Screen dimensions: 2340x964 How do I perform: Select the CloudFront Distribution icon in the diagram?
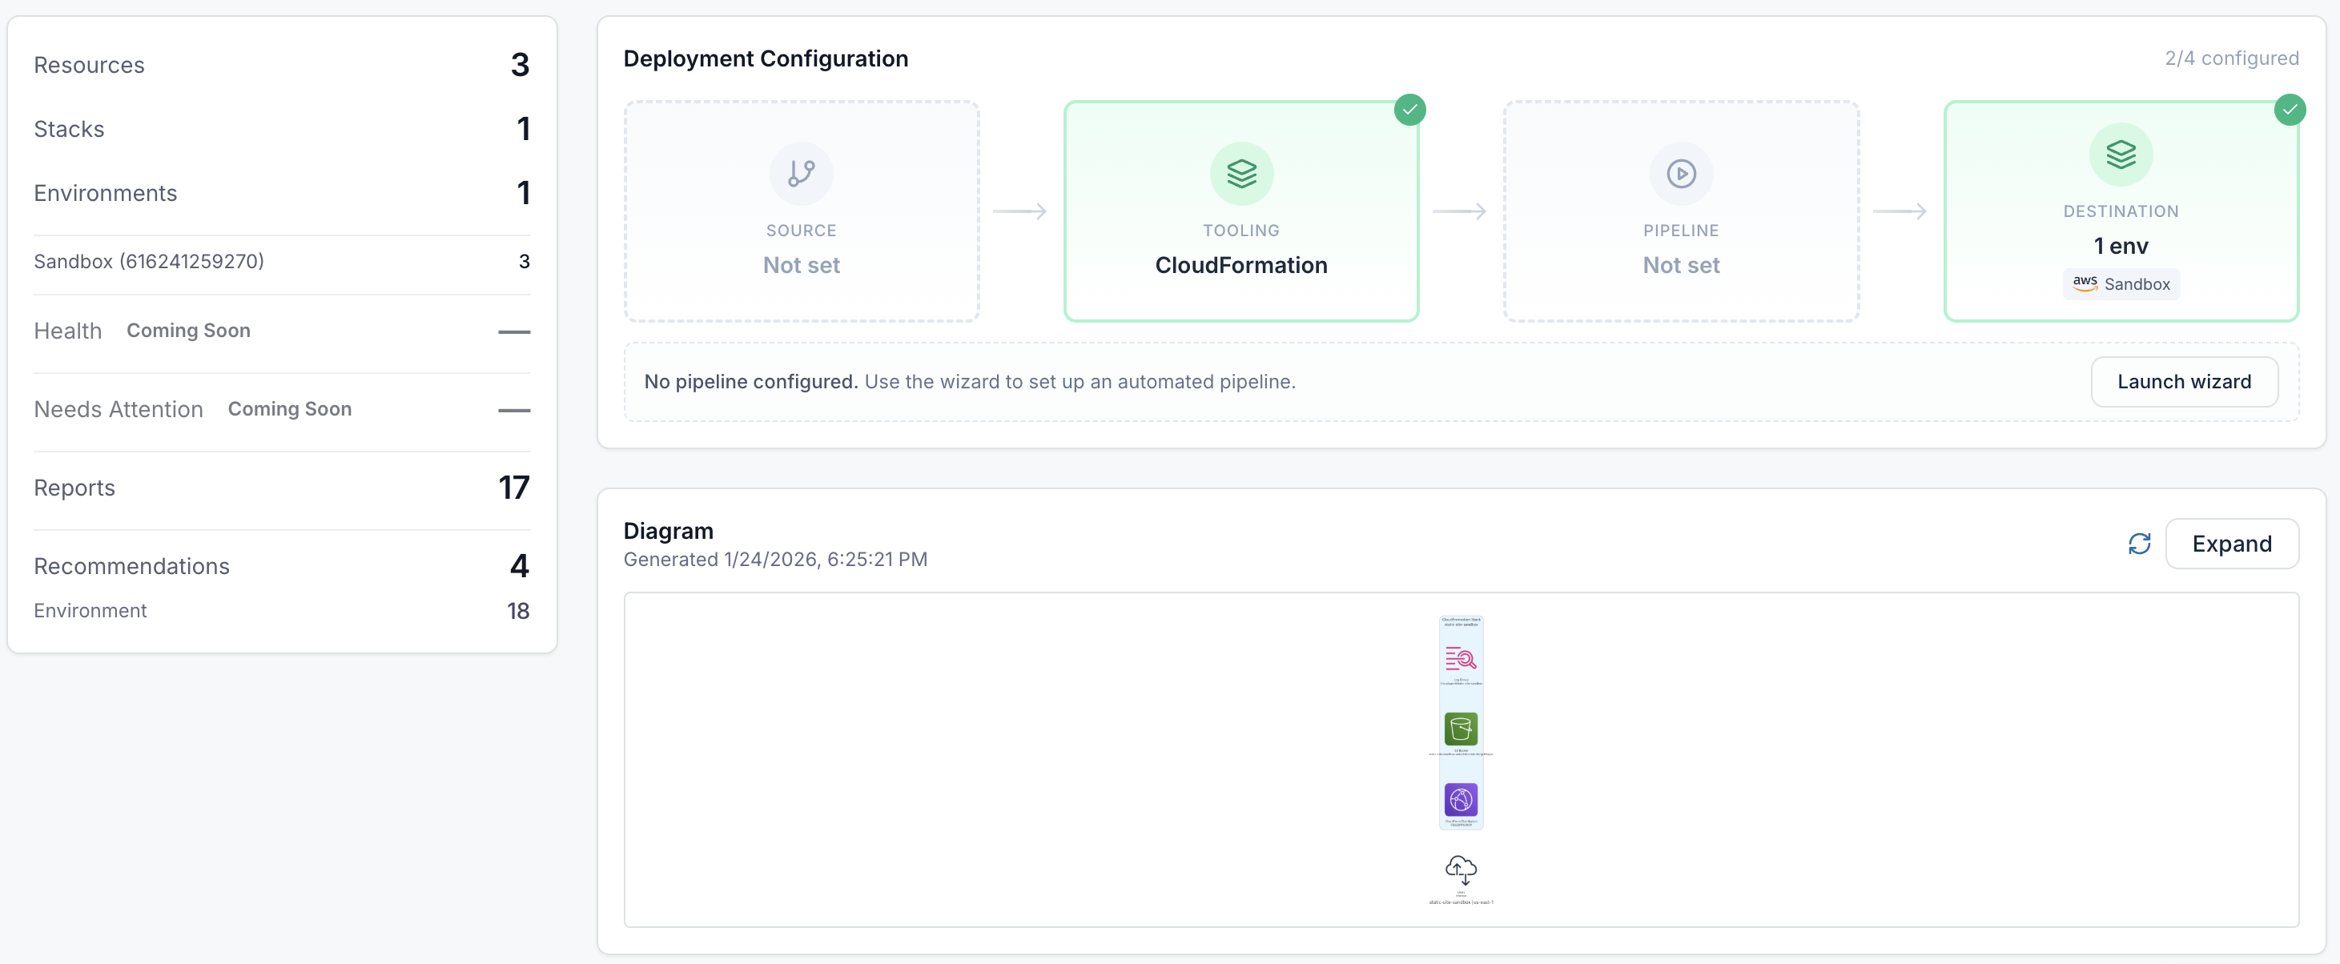coord(1461,800)
